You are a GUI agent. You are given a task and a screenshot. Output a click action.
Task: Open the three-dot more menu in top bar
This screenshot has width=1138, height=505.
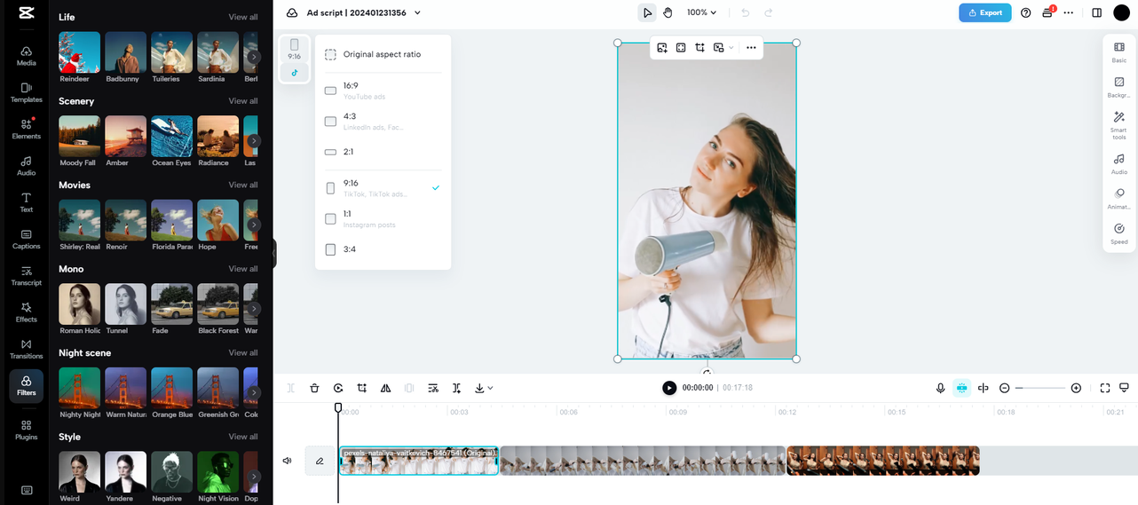(1069, 12)
